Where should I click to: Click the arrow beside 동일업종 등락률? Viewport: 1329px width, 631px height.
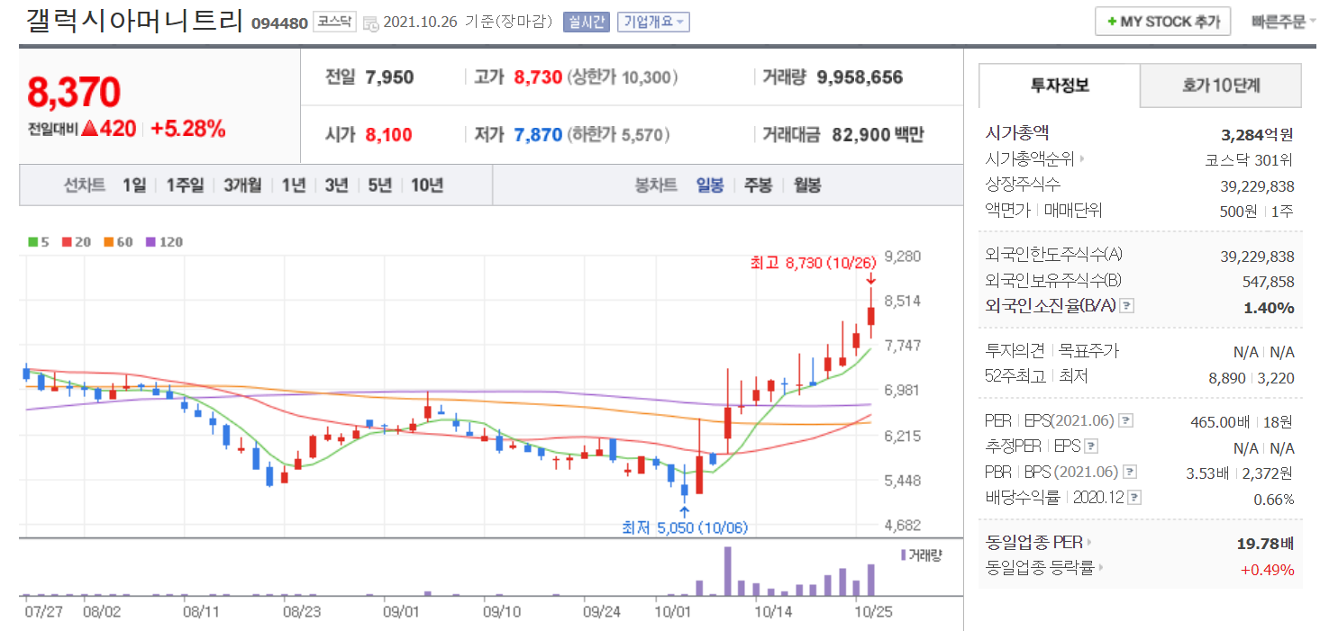(x=1100, y=568)
